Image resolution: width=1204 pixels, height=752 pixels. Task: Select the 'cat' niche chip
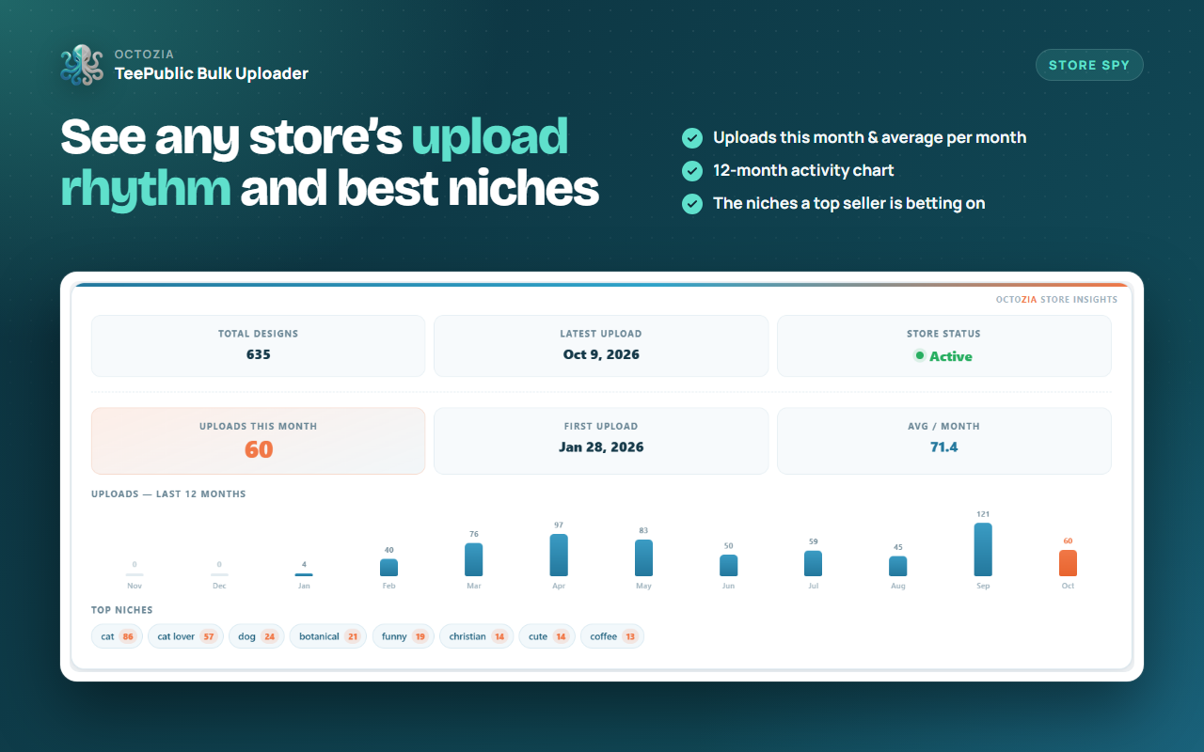pyautogui.click(x=117, y=636)
